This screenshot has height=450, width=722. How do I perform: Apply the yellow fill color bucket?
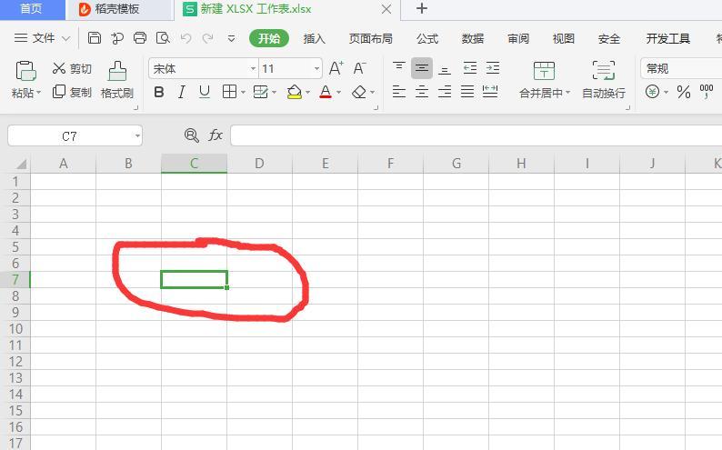coord(295,92)
